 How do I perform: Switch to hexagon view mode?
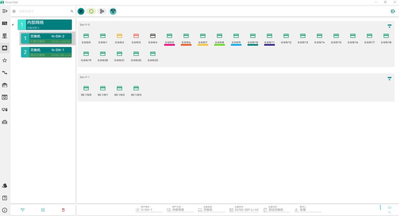(x=91, y=11)
